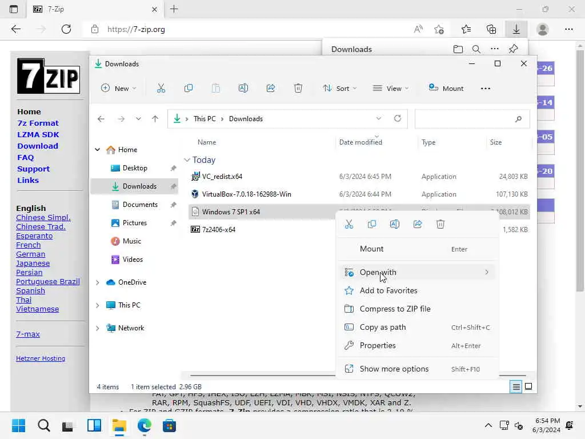Collapse Home in navigation pane
The width and height of the screenshot is (585, 439).
[x=97, y=150]
